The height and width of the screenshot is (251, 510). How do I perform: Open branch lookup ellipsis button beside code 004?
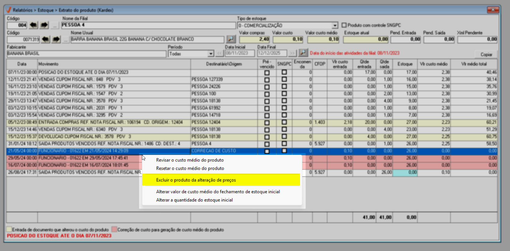[54, 26]
